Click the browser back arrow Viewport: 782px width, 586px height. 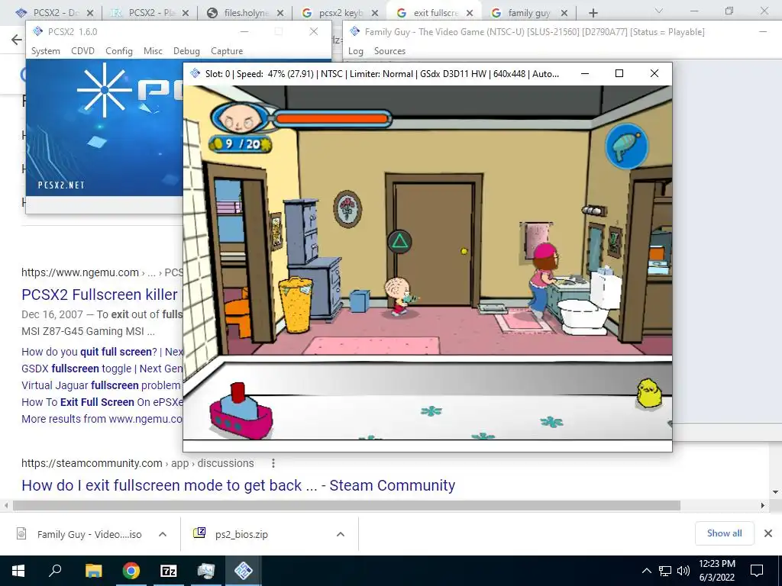[x=17, y=40]
